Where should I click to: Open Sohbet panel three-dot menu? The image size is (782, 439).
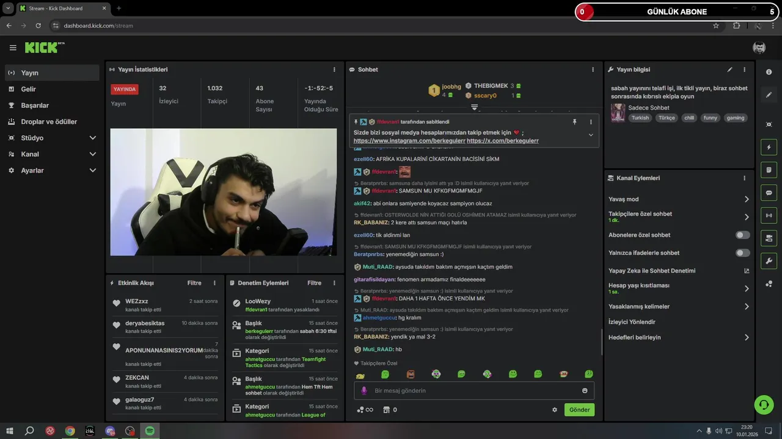point(593,70)
